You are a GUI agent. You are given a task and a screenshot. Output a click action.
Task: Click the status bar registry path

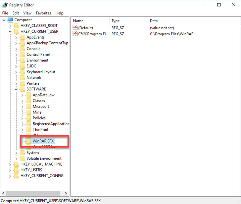point(51,201)
